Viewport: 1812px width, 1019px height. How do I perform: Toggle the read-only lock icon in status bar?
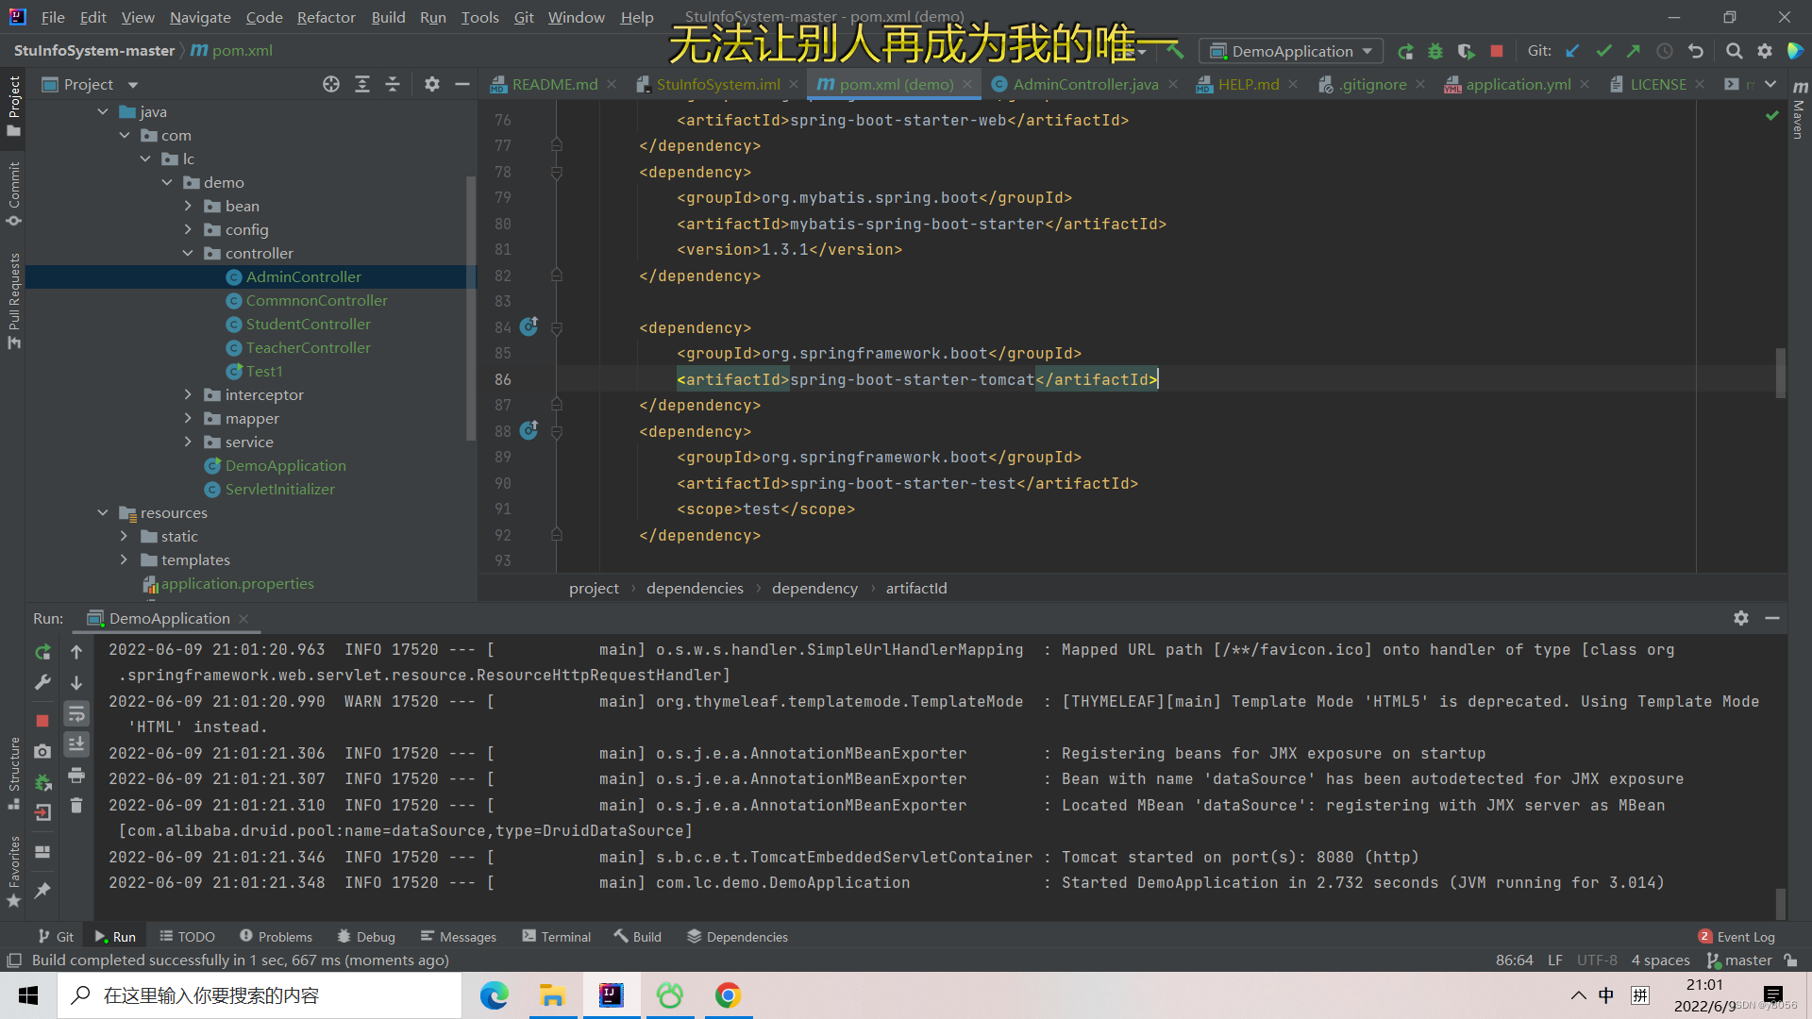pyautogui.click(x=1790, y=961)
